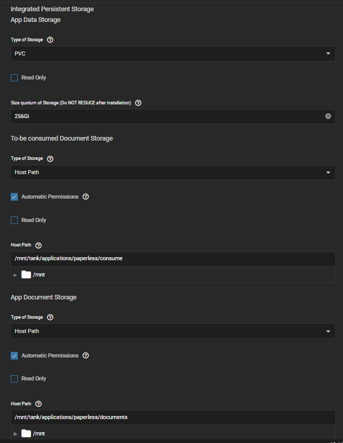This screenshot has width=343, height=443.
Task: Open the PVC storage type dropdown
Action: [173, 53]
